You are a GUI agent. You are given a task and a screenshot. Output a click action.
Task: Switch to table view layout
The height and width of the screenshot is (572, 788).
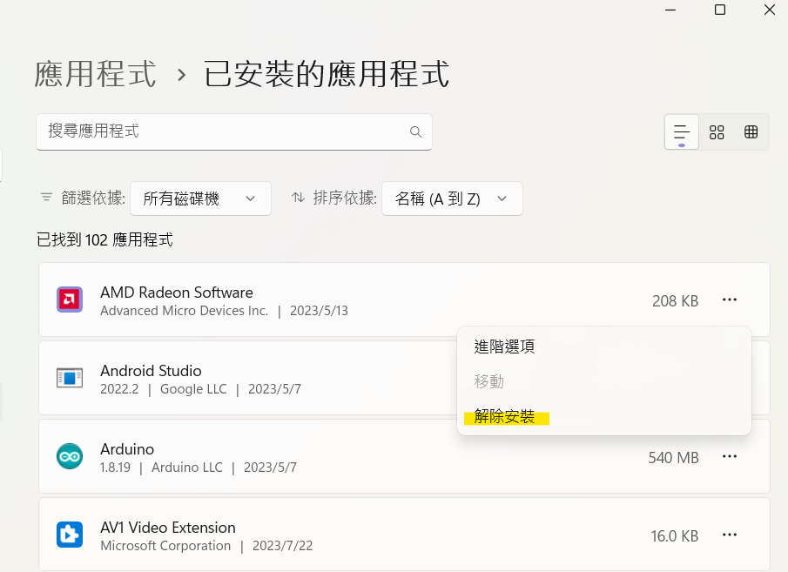tap(751, 132)
